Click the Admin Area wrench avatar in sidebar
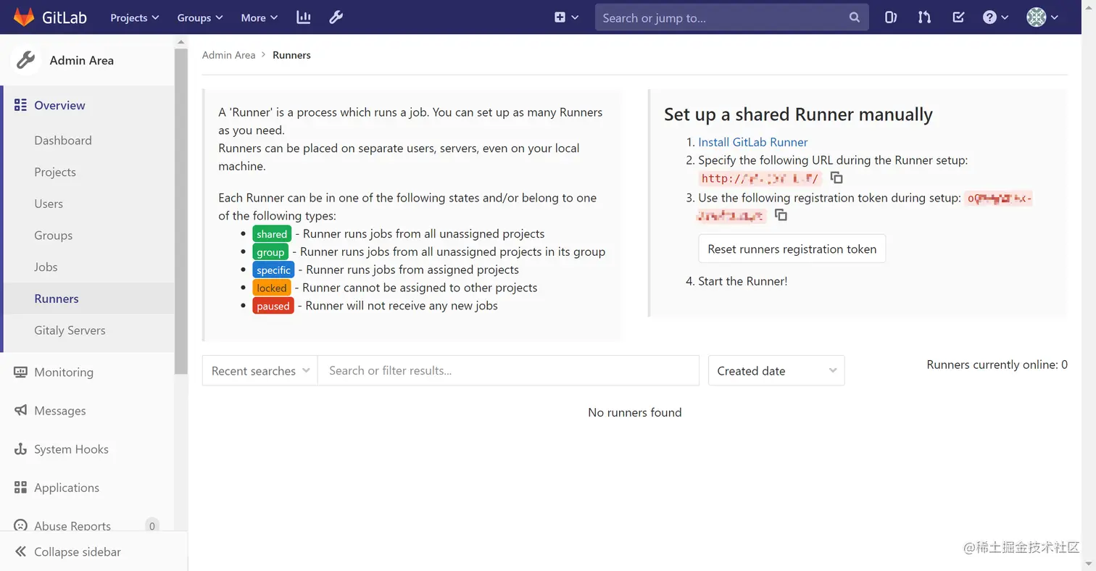Screen dimensions: 1096x571 [x=25, y=60]
